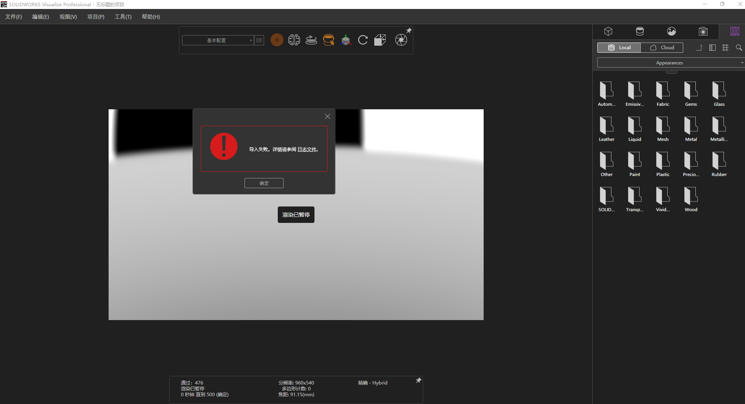Screen dimensions: 745x404
Task: Open the 工具(T) menu
Action: (x=123, y=17)
